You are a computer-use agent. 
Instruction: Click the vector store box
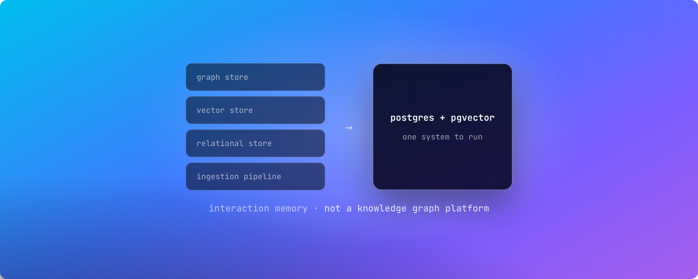[x=255, y=110]
